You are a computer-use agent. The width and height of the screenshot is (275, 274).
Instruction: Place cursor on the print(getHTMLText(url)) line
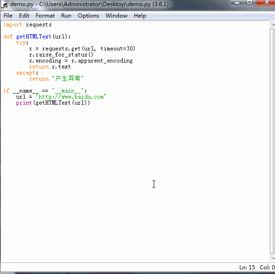coord(53,103)
